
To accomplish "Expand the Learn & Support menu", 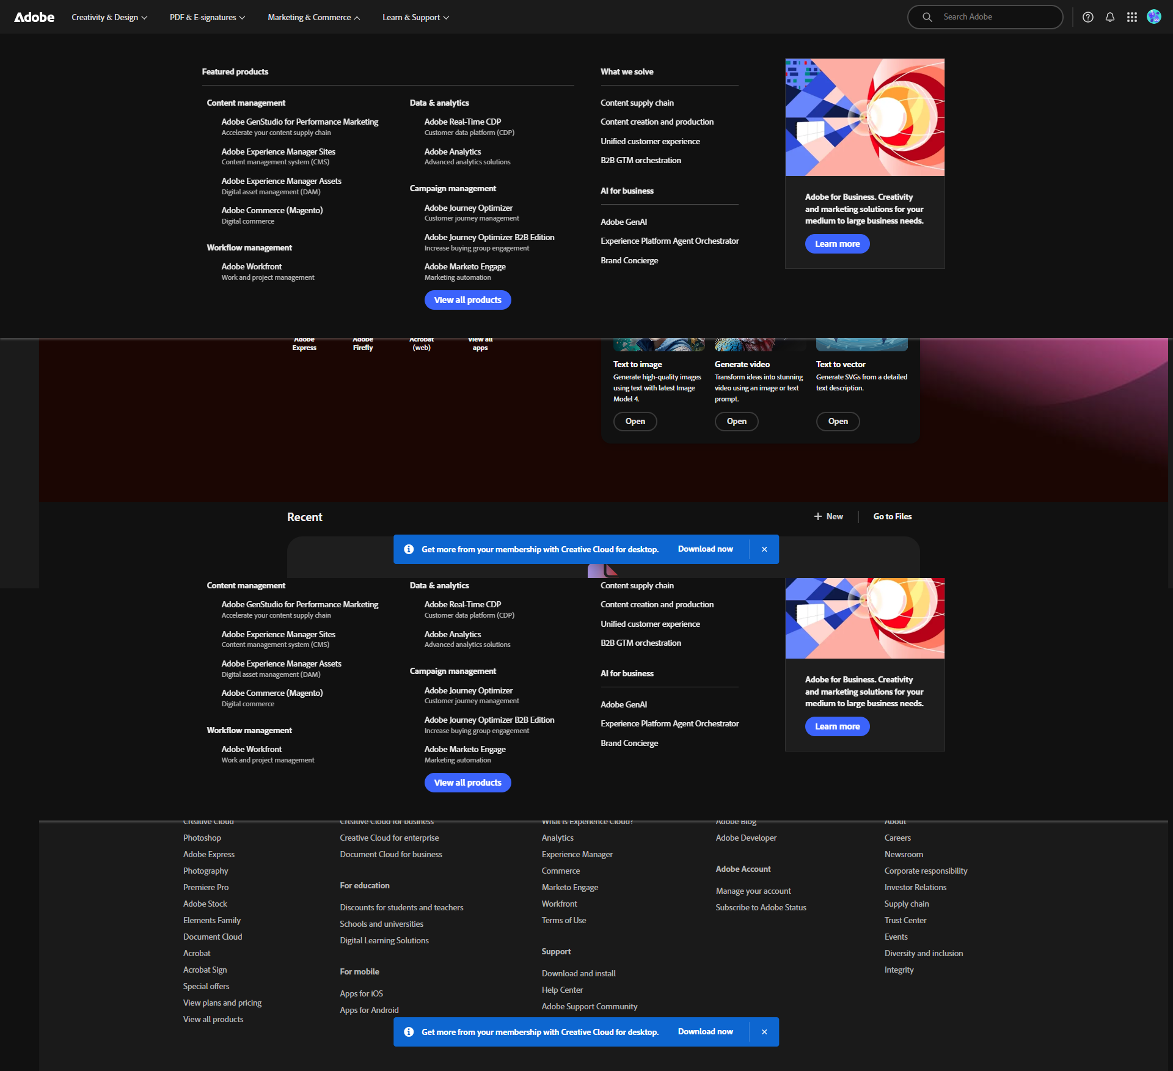I will pyautogui.click(x=416, y=17).
